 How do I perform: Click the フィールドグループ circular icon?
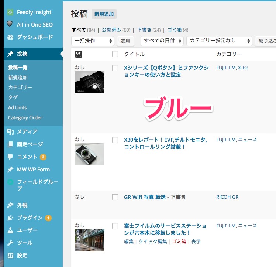point(10,182)
